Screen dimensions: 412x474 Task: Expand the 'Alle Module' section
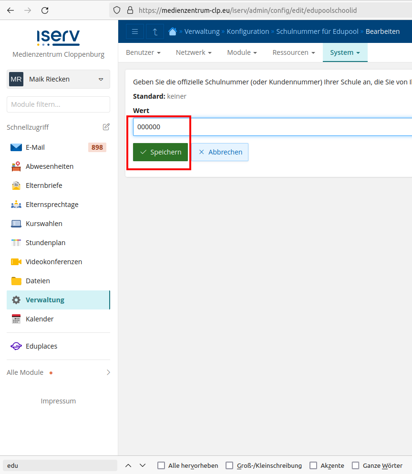[58, 372]
